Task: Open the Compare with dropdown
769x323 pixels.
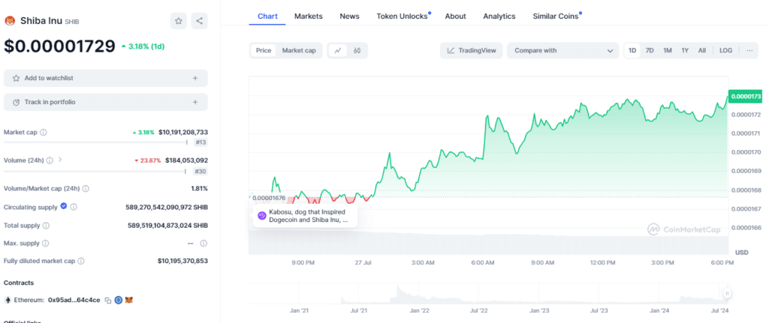Action: tap(563, 50)
